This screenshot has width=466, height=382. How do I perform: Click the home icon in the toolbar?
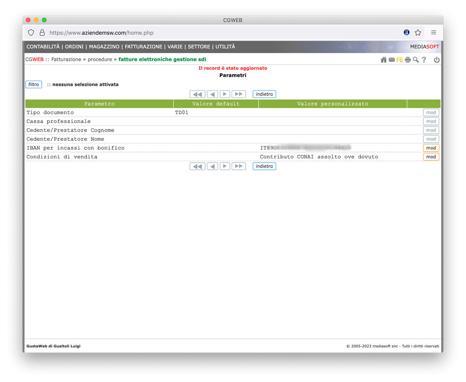(384, 60)
